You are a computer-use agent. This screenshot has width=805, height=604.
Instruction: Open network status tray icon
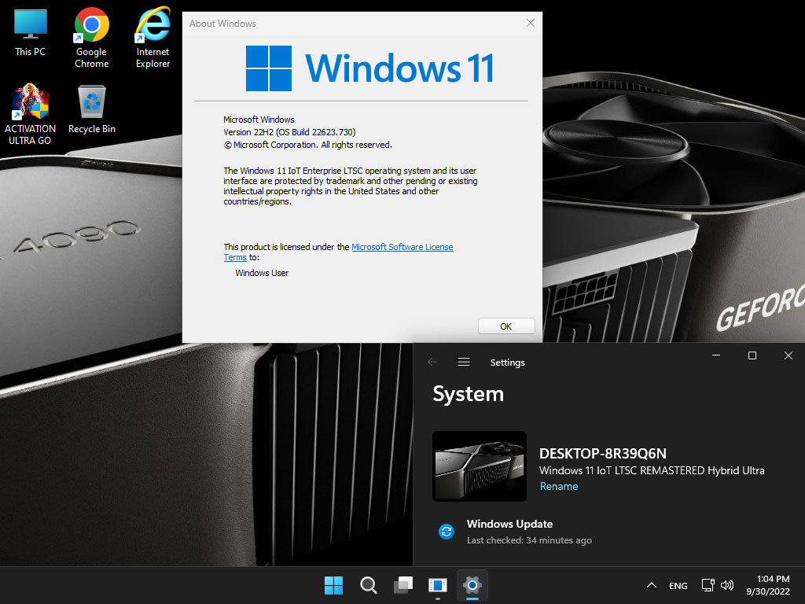coord(708,585)
